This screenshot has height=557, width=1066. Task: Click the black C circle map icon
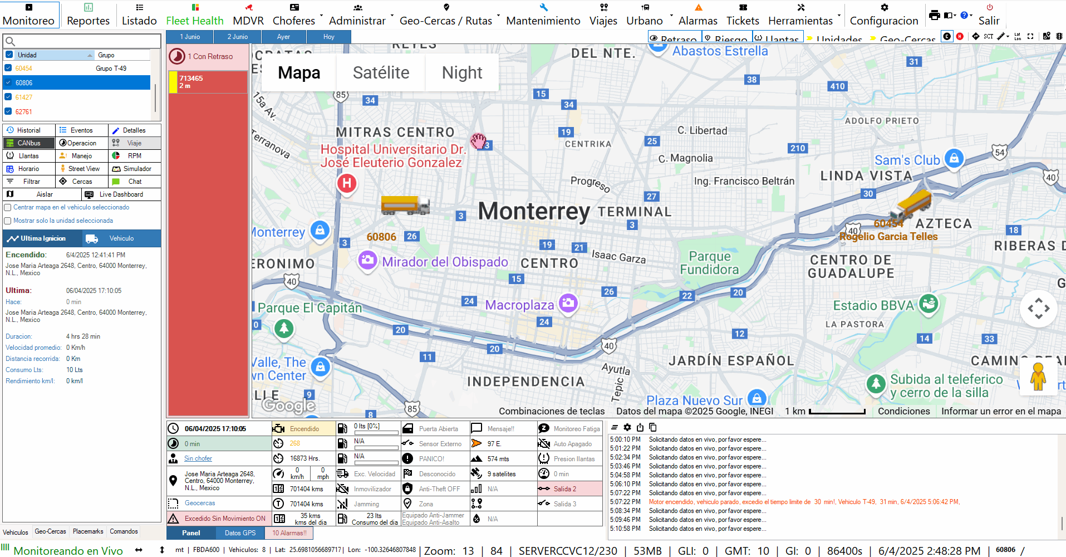pos(947,36)
